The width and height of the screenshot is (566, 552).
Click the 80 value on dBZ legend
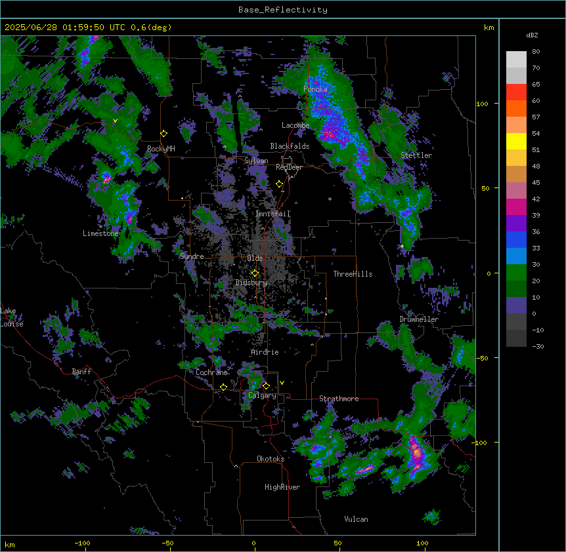(536, 52)
